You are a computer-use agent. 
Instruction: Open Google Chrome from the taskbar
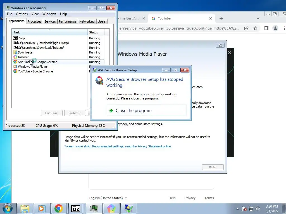tap(59, 208)
